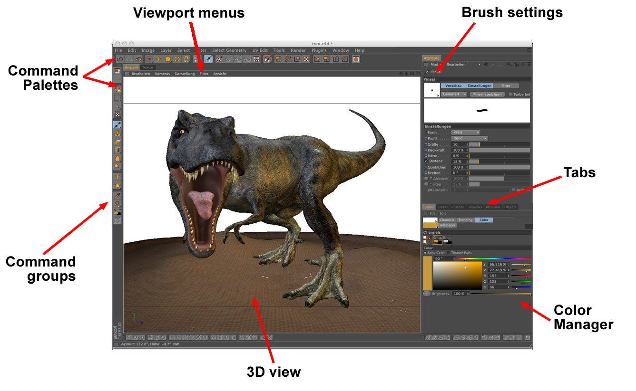Open the Modus menu arrow in Attribute header
The width and height of the screenshot is (636, 391).
pyautogui.click(x=479, y=64)
